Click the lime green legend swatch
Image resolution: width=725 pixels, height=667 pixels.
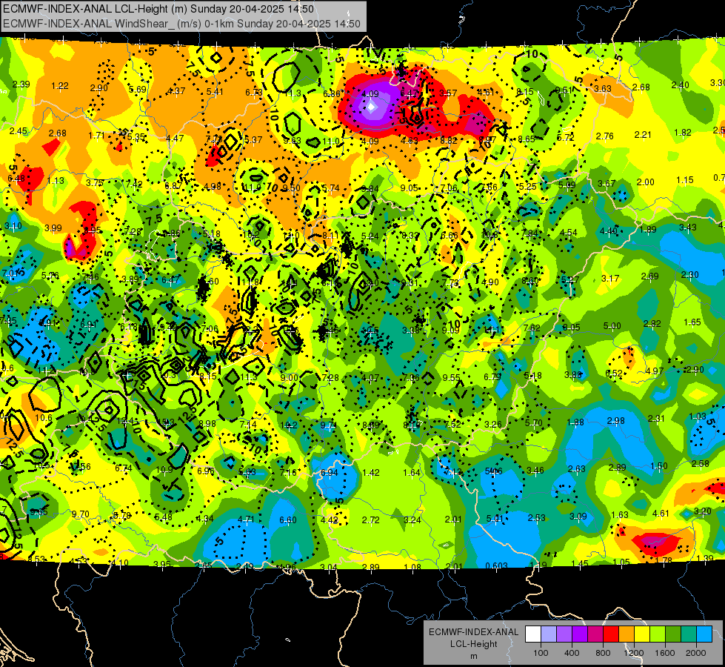point(658,634)
